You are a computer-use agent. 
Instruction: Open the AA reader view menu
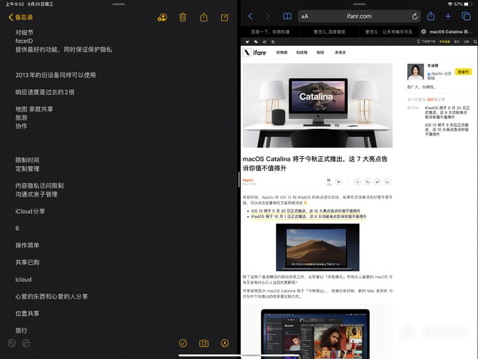tap(305, 17)
